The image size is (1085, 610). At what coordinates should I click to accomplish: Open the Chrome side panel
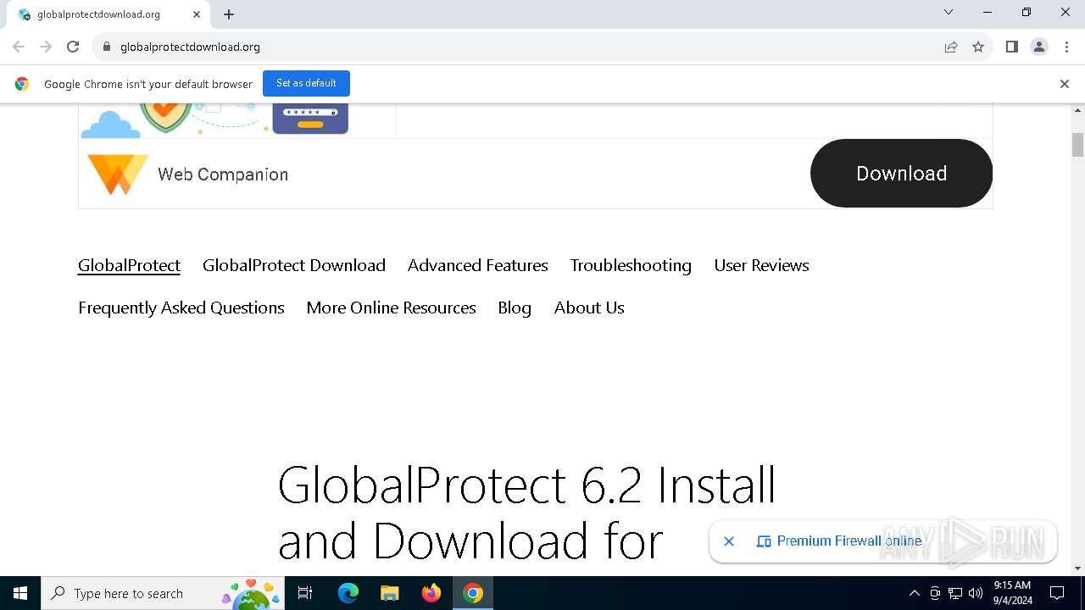(x=1011, y=47)
